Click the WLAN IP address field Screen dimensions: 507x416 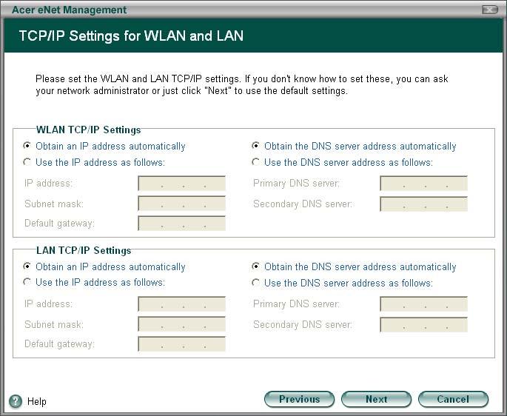tap(181, 184)
